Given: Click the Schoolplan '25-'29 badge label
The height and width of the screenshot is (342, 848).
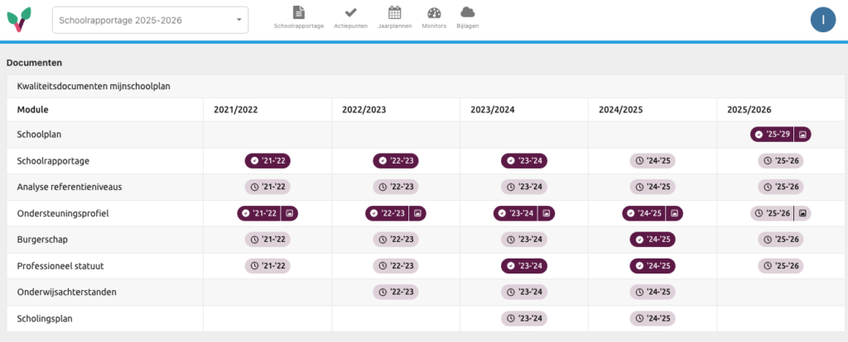Looking at the screenshot, I should click(x=772, y=134).
